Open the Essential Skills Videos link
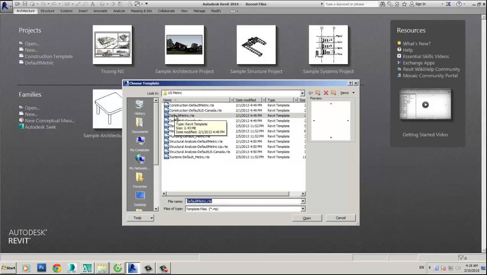The image size is (487, 275). (426, 57)
